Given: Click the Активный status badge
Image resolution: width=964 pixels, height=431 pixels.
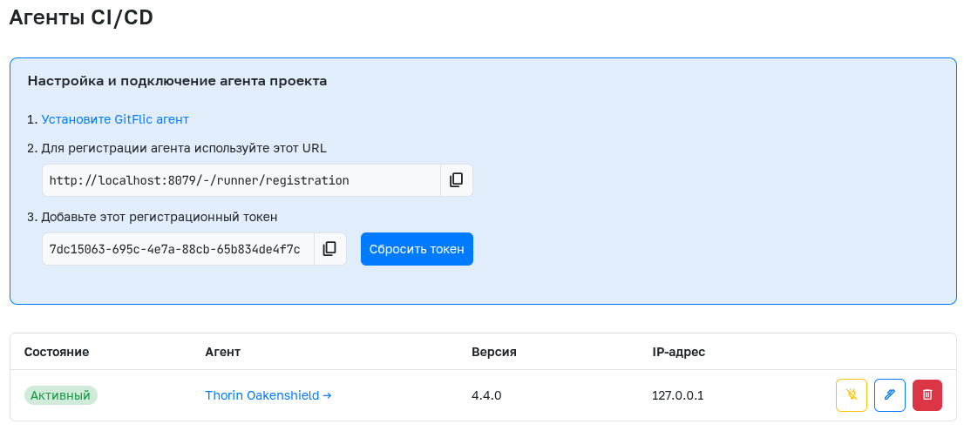Looking at the screenshot, I should [61, 395].
